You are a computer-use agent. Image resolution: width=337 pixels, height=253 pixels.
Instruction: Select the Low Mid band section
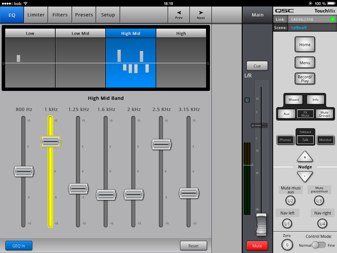pos(80,58)
